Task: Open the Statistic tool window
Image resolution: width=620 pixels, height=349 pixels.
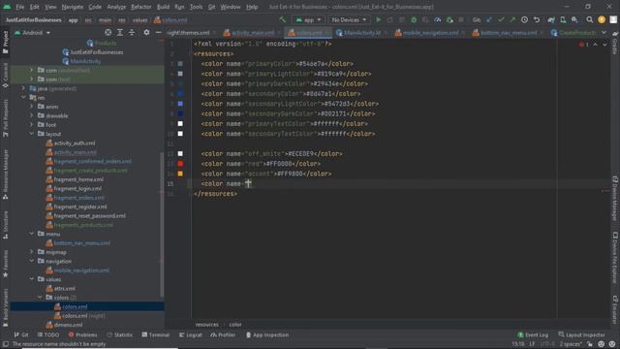Action: pyautogui.click(x=120, y=334)
